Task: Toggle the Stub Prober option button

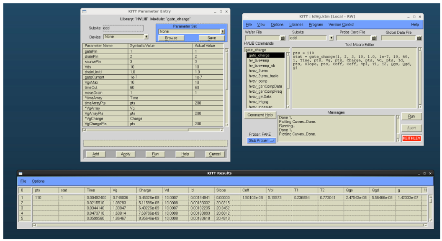Action: coord(261,141)
